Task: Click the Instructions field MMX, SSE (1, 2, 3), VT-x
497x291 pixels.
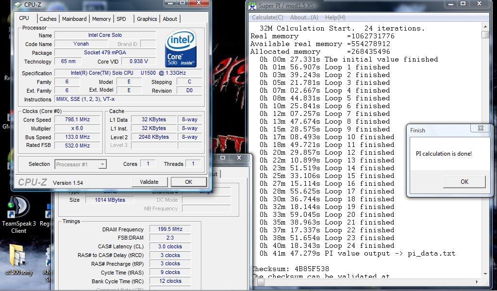Action: tap(128, 99)
